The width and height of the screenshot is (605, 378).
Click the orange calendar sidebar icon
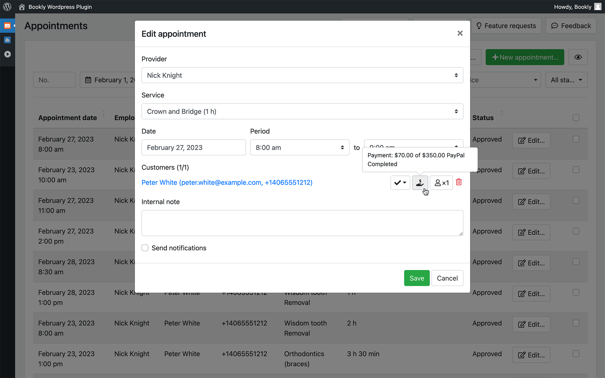7,26
